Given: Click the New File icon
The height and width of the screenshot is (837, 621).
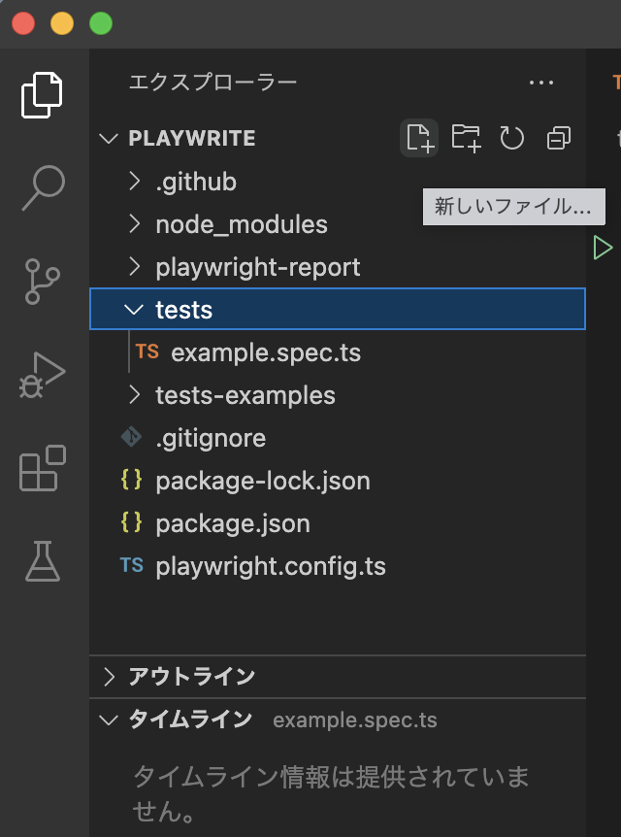Looking at the screenshot, I should tap(419, 138).
